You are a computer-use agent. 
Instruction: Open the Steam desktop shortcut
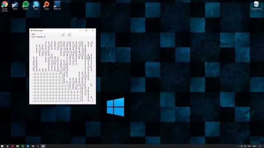point(15,5)
